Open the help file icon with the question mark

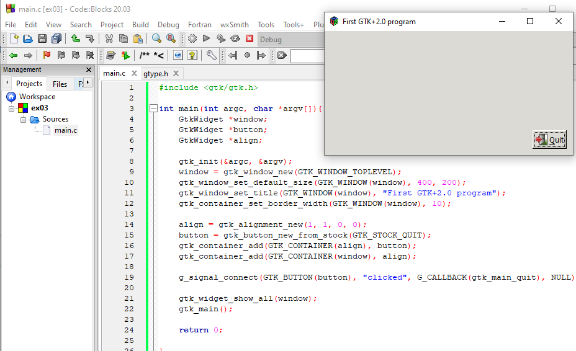pyautogui.click(x=192, y=55)
